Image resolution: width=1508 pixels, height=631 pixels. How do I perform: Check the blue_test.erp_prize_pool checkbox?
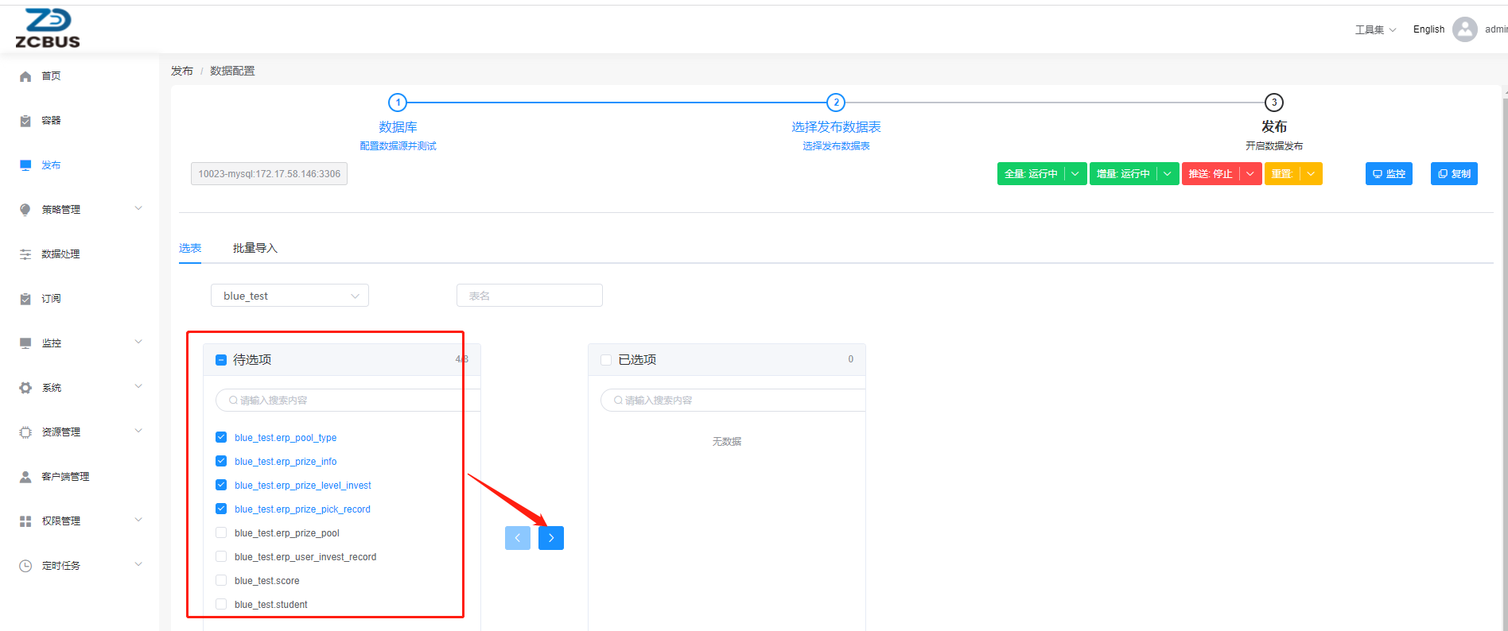pyautogui.click(x=221, y=532)
